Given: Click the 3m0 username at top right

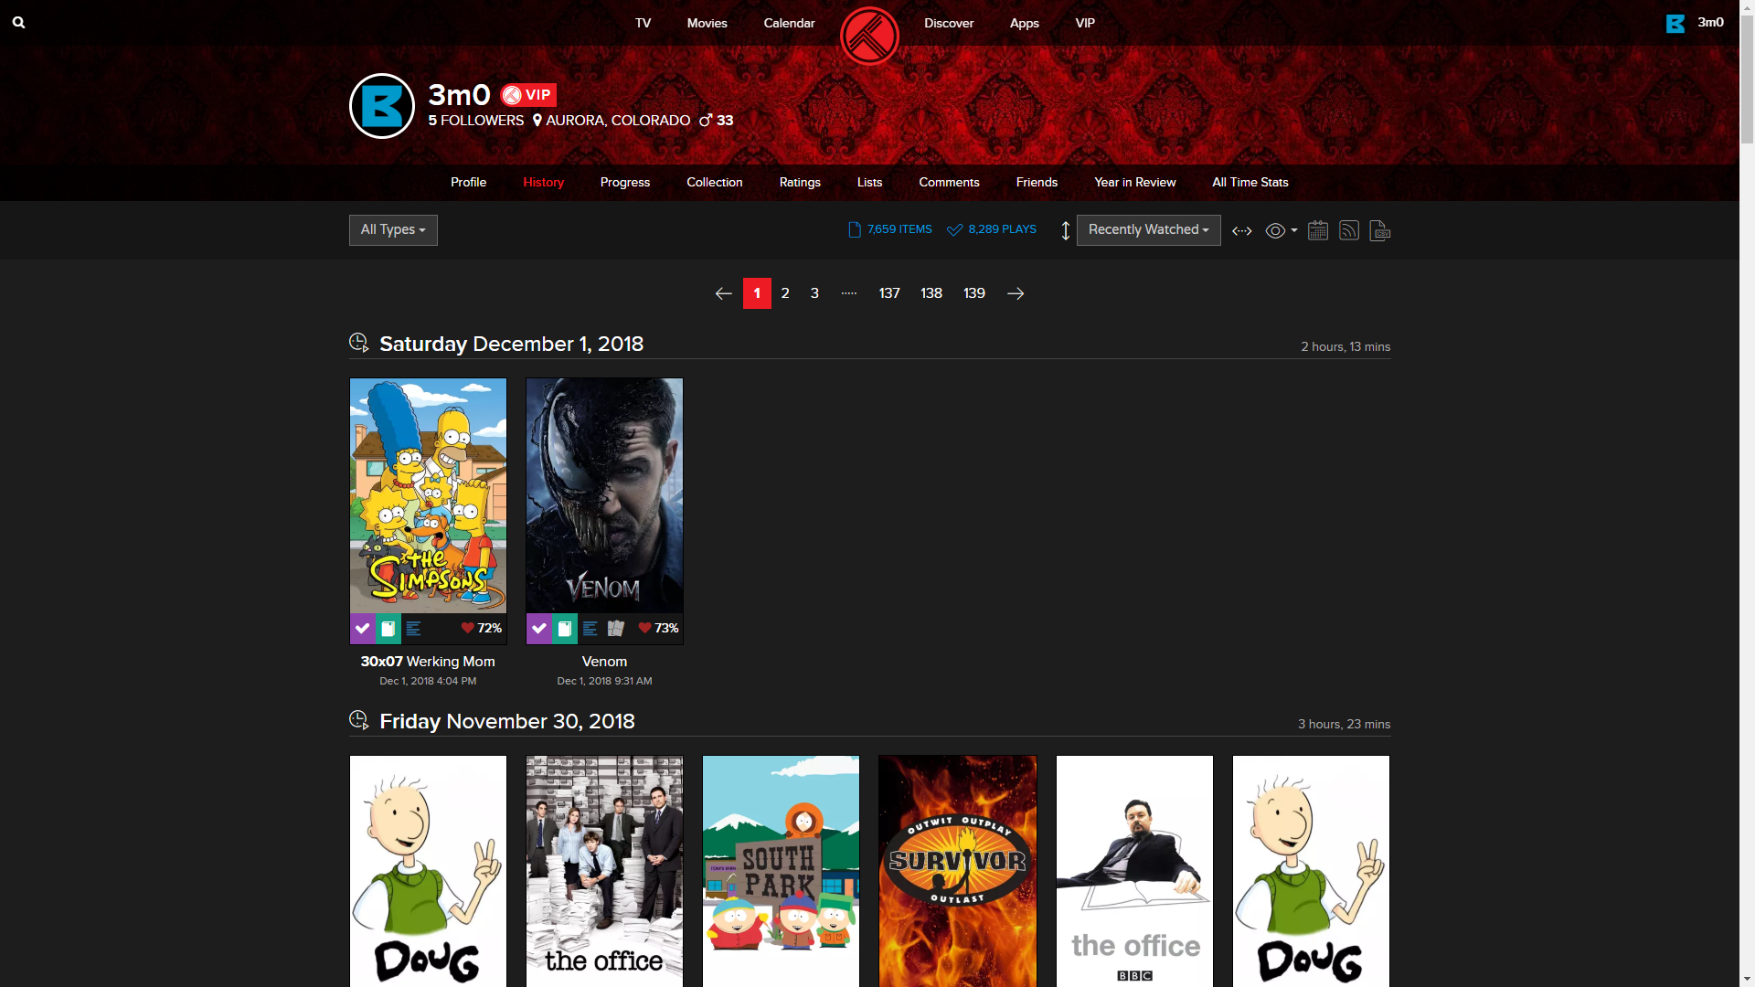Looking at the screenshot, I should coord(1710,23).
